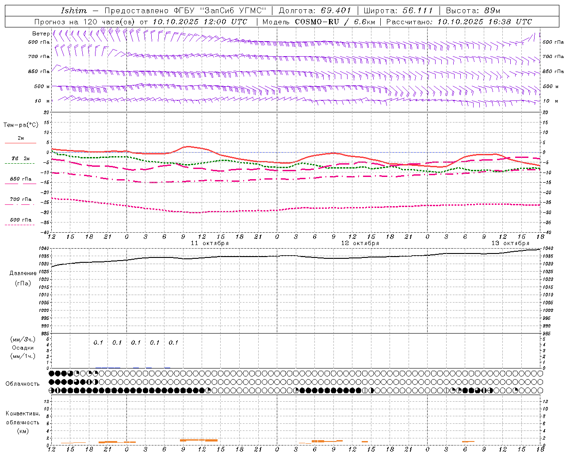Image resolution: width=566 pixels, height=453 pixels.
Task: Click the "Ветер" wind panel label
Action: (41, 34)
